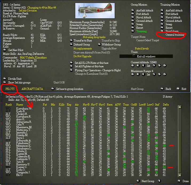Increase altitude using arrow right of altitude Set
Screen dimensions: 191x185
[154, 66]
